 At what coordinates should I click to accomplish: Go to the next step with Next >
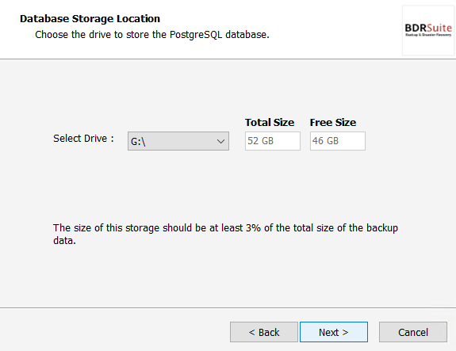[x=334, y=332]
